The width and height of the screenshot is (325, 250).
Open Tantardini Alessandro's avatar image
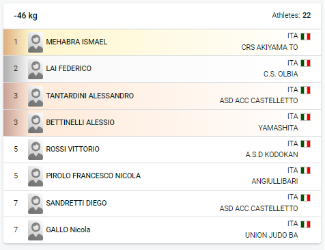coord(36,96)
